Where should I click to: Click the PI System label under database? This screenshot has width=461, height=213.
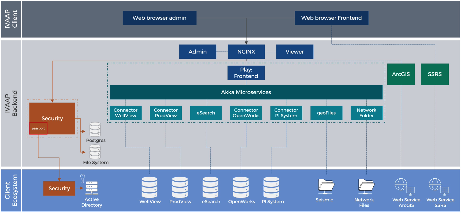point(273,202)
